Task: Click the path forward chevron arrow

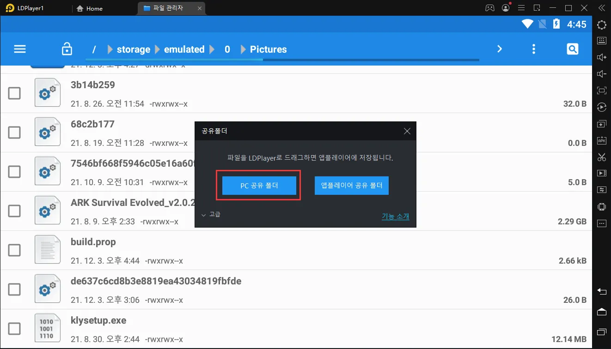Action: pyautogui.click(x=499, y=48)
